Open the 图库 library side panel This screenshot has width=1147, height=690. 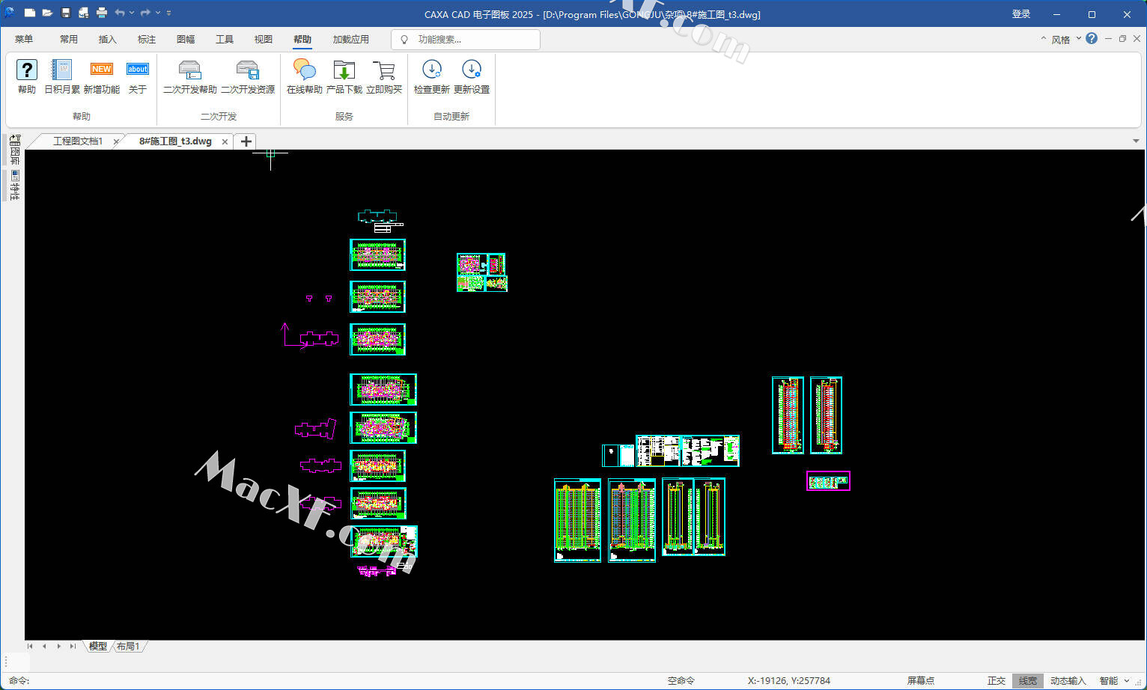pos(15,150)
